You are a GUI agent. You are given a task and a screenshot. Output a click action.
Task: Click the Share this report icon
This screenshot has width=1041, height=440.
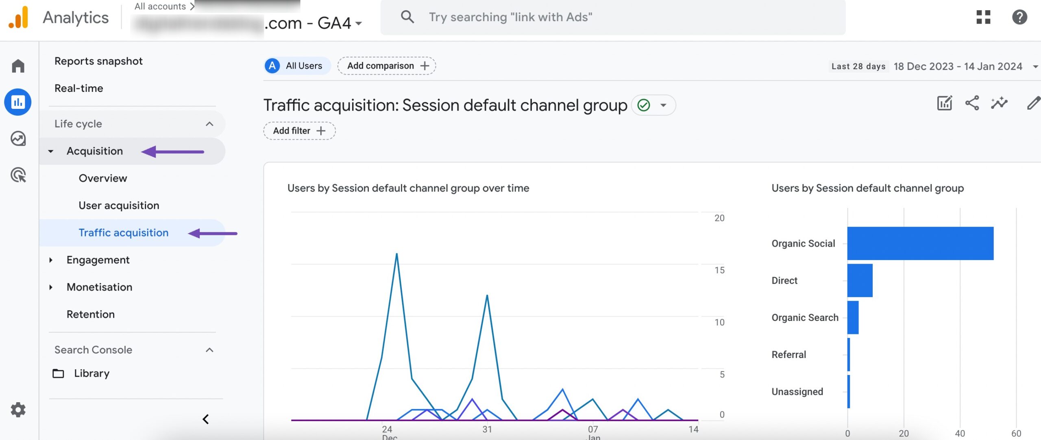click(x=972, y=103)
